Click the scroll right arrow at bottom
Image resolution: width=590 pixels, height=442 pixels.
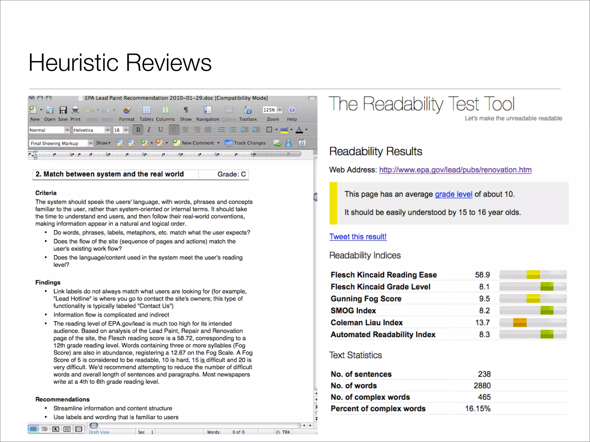click(310, 425)
